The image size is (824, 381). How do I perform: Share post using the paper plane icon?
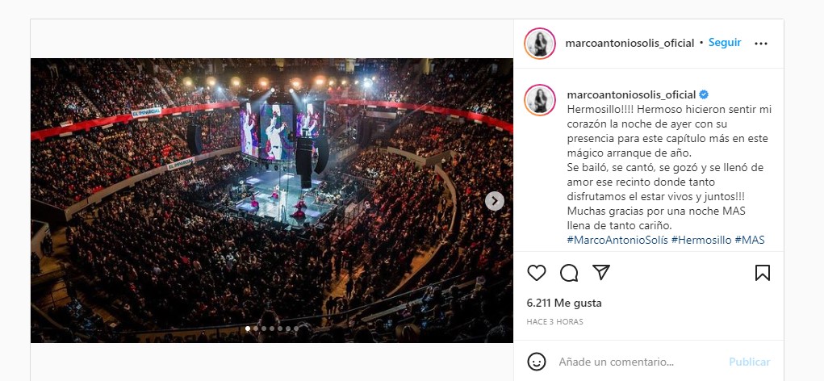point(600,272)
